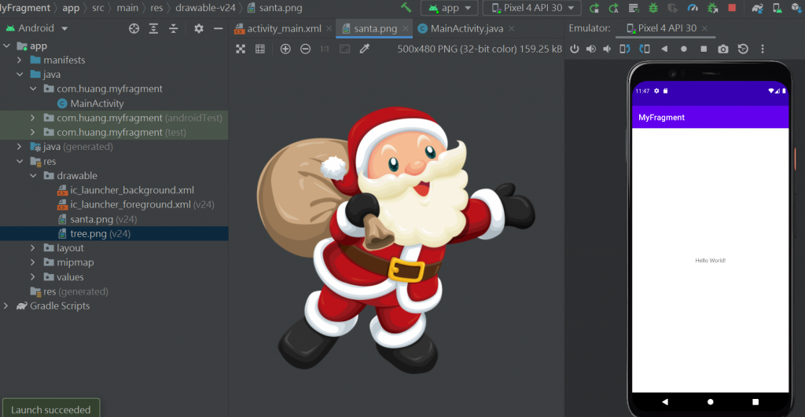The image size is (805, 417).
Task: Expand the com.huang.myfragment (test) package
Action: (x=33, y=133)
